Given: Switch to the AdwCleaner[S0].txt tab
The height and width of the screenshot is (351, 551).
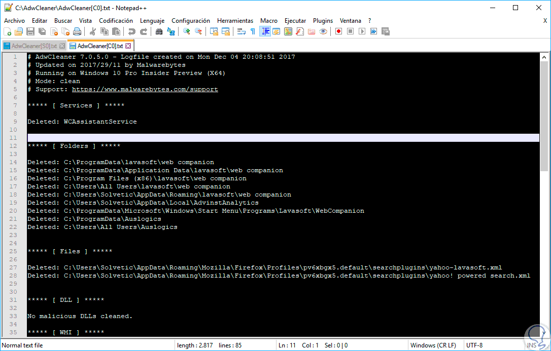Looking at the screenshot, I should tap(34, 46).
